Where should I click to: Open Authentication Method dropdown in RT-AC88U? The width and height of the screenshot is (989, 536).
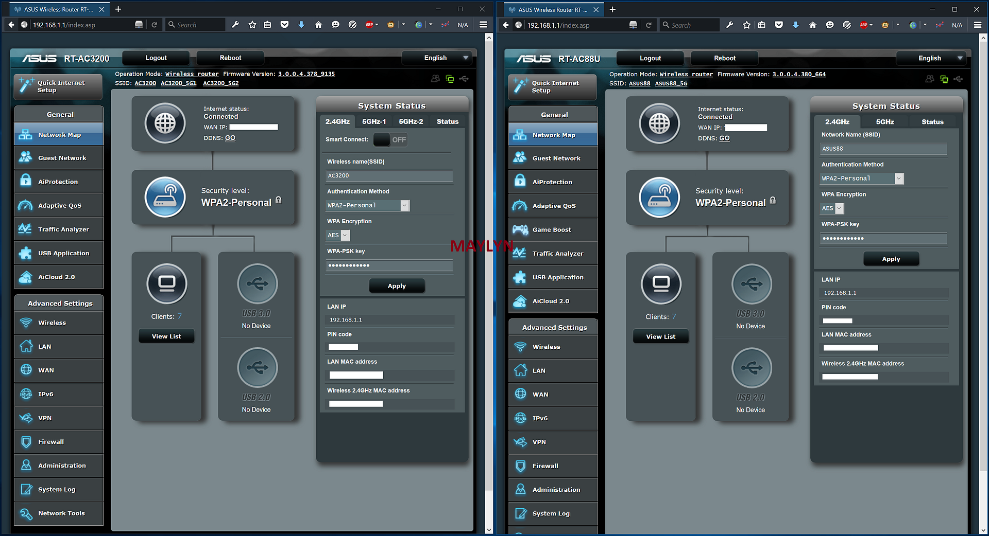[x=862, y=178]
